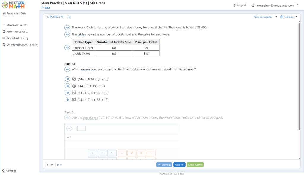Play audio for the ticket table
The image size is (304, 175).
[67, 47]
